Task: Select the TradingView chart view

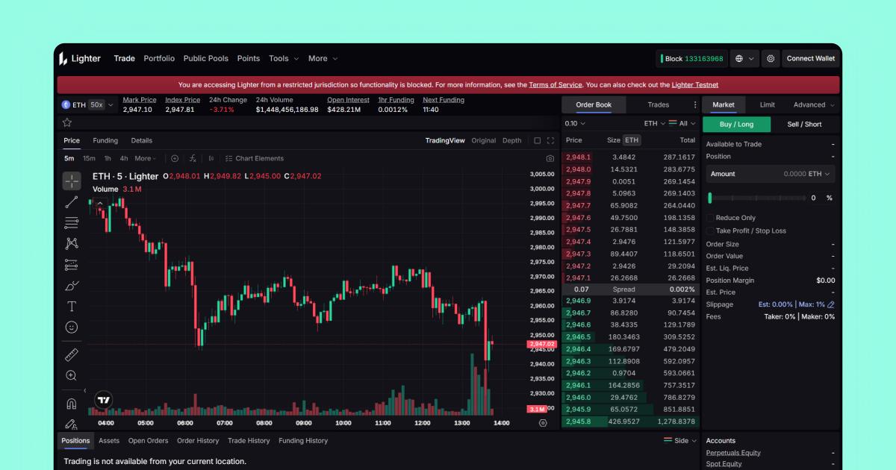Action: [x=445, y=140]
